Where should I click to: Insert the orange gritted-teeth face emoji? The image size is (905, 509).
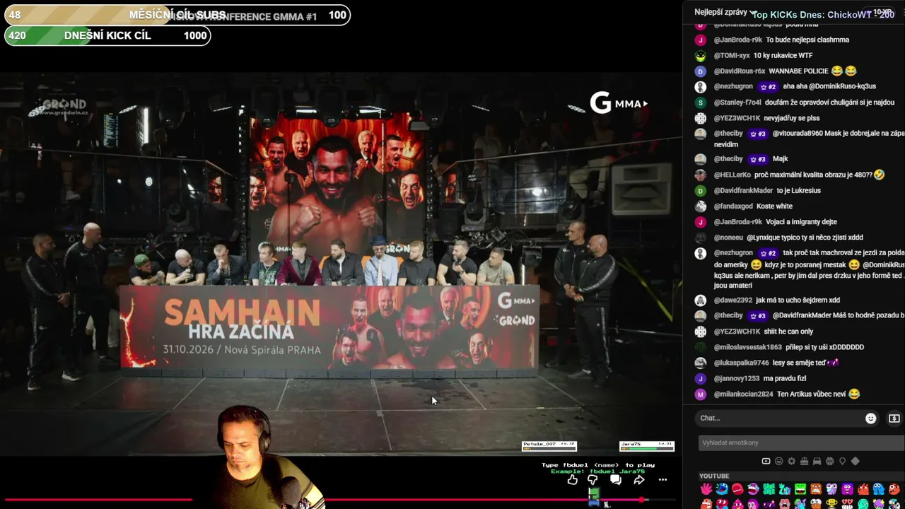coord(816,489)
